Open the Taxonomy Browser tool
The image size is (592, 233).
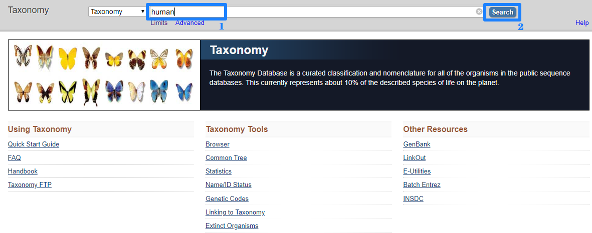(x=218, y=144)
